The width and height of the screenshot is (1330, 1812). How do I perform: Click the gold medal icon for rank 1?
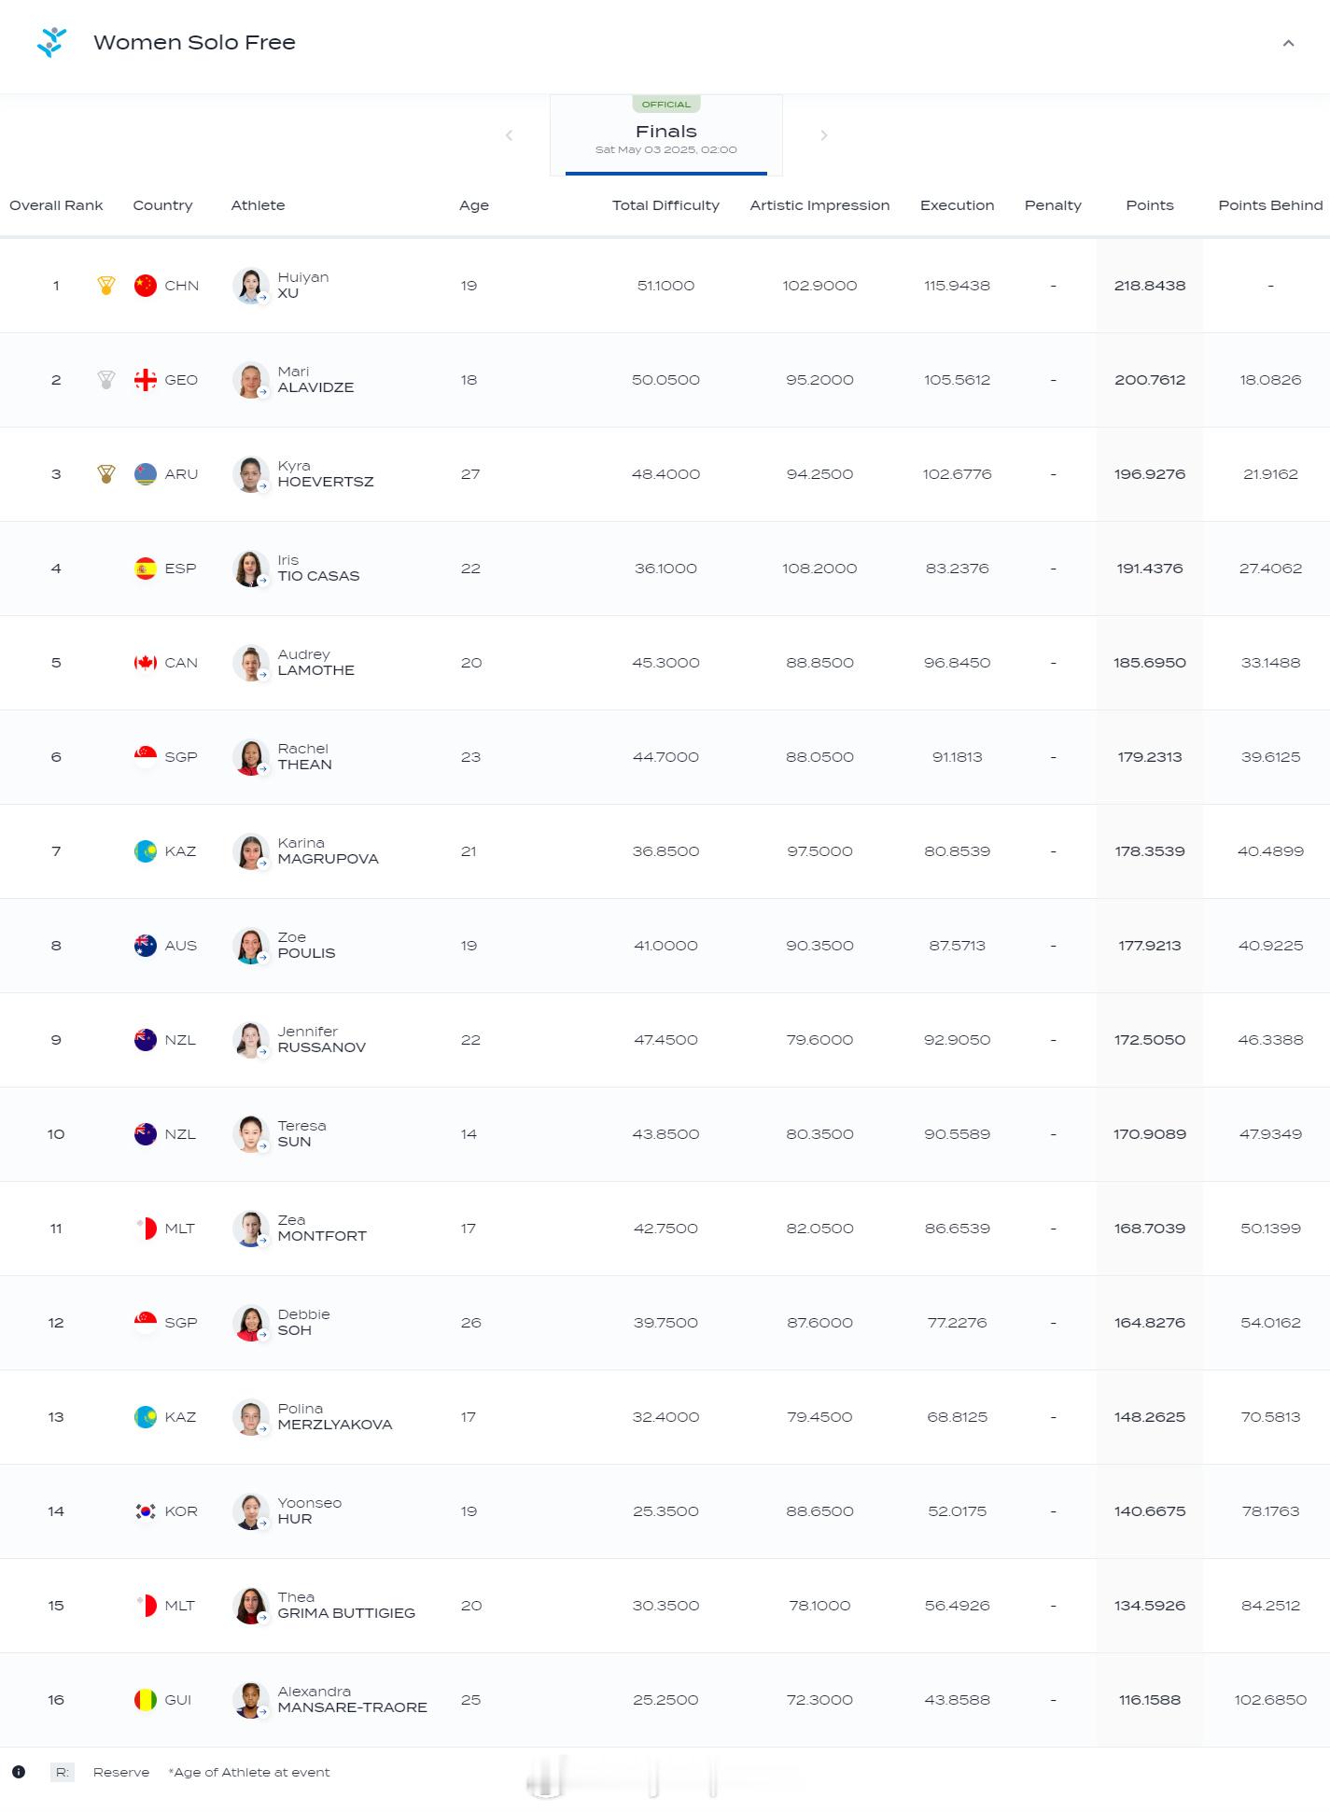click(106, 286)
